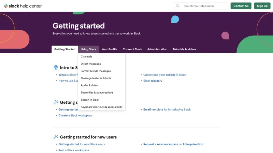Choose Search in Slack menu item

coord(102,100)
